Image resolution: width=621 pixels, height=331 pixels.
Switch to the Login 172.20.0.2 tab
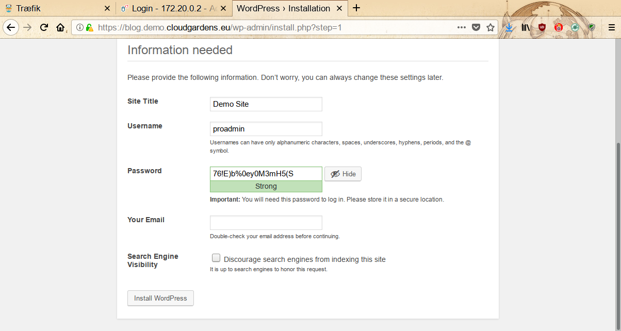point(174,9)
